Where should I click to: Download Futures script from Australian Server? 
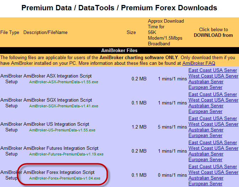[206, 154]
